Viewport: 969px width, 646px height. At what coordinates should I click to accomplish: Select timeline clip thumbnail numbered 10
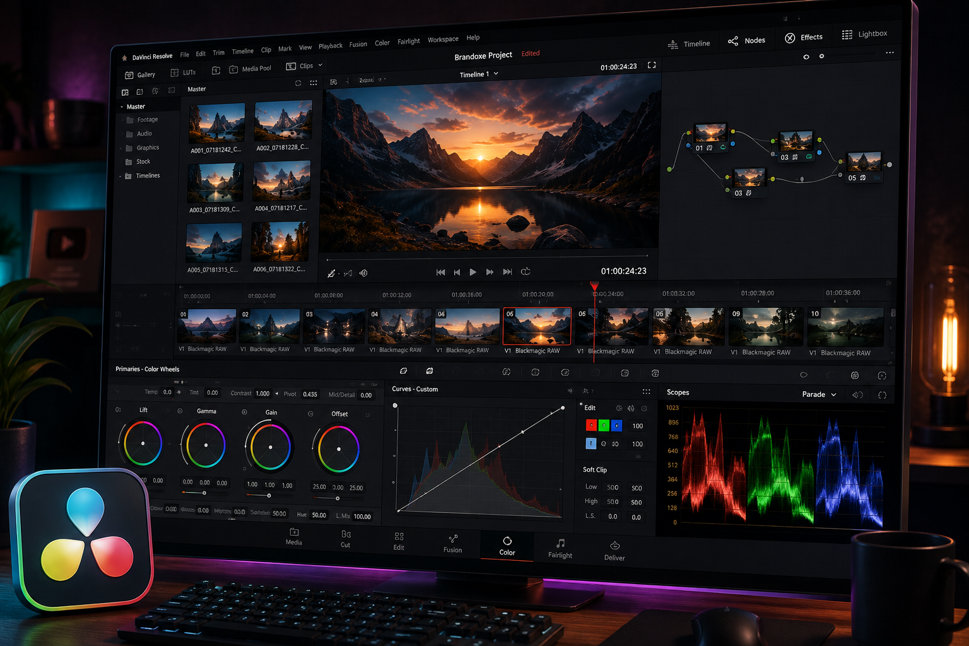(846, 327)
